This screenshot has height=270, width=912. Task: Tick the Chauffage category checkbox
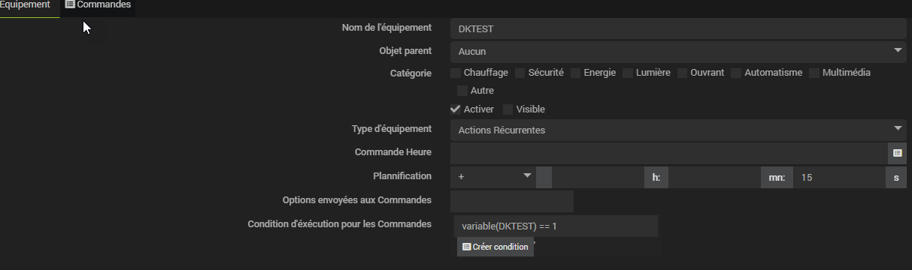point(456,73)
